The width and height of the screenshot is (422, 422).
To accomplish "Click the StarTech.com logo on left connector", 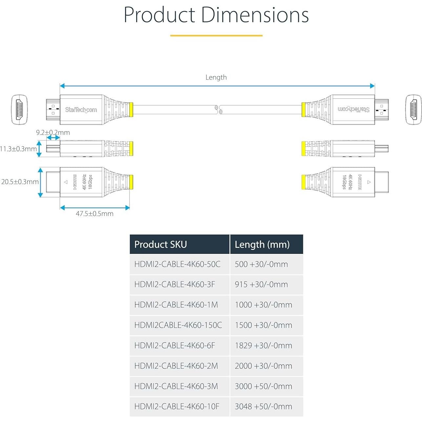I will (x=81, y=110).
